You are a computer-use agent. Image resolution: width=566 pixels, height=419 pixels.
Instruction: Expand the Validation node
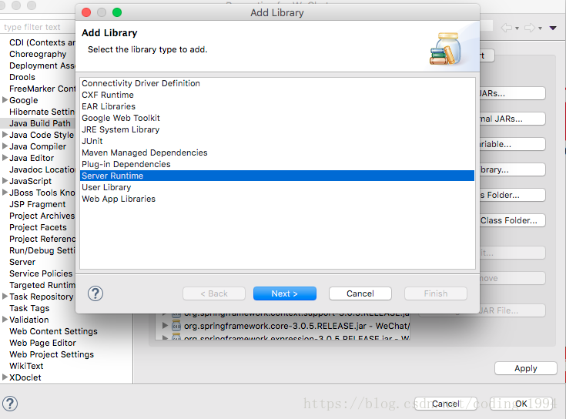5,320
